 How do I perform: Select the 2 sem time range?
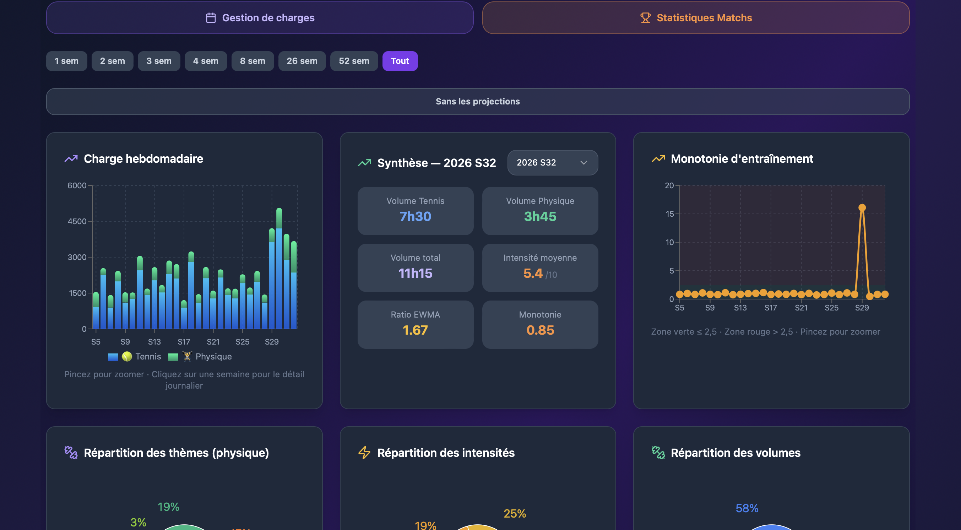(x=112, y=61)
